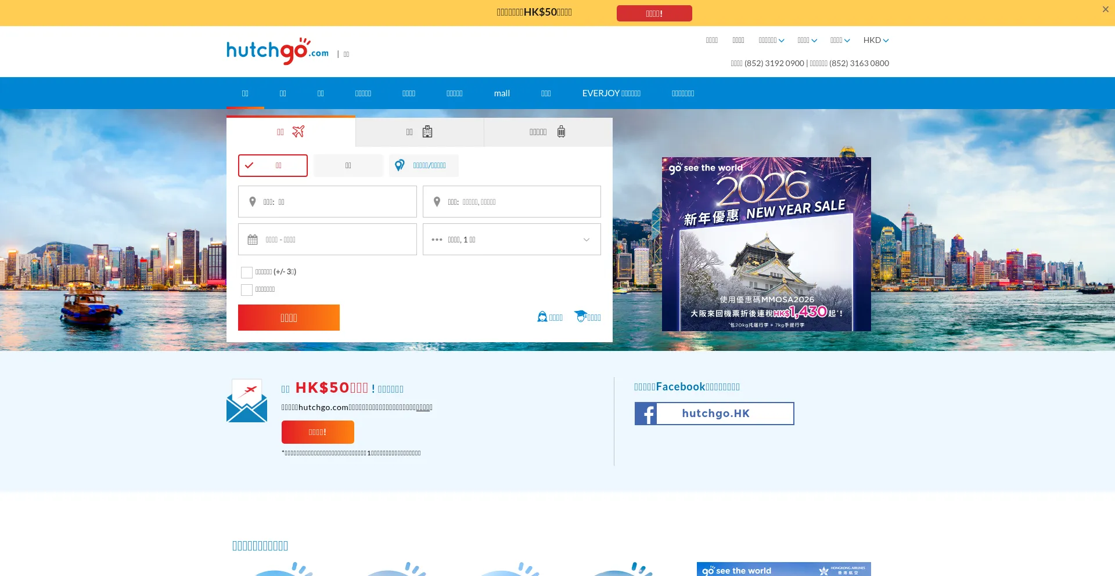Select the round-trip option with red checkmark

coord(272,165)
